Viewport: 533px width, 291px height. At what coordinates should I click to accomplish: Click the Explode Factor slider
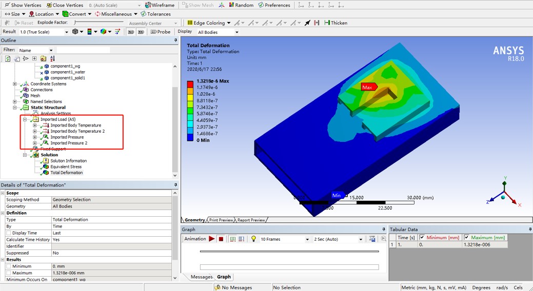point(97,23)
